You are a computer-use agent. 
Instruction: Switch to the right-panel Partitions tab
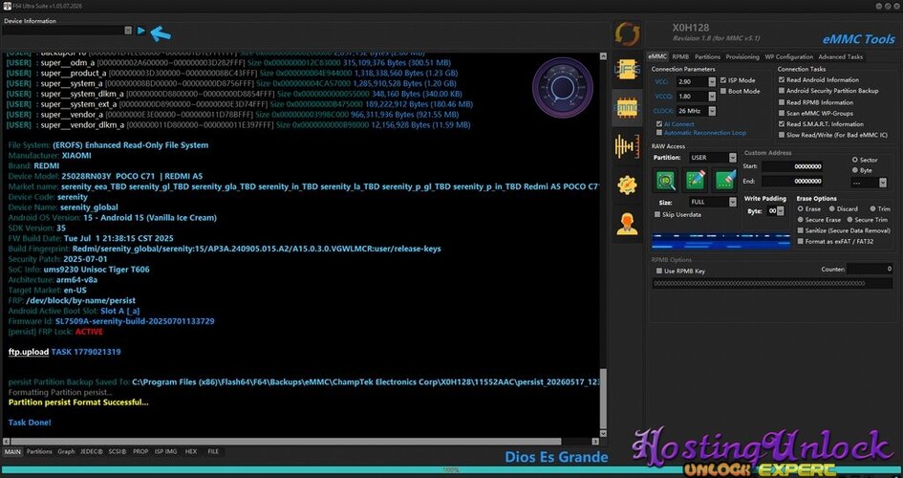[x=707, y=57]
